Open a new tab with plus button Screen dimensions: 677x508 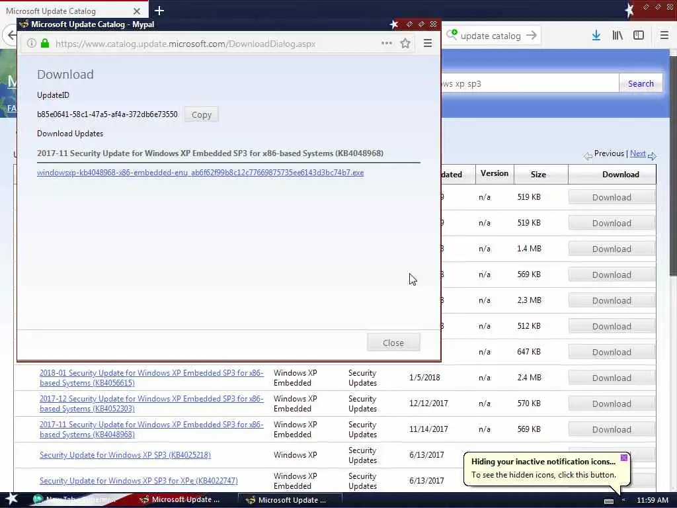(x=159, y=11)
